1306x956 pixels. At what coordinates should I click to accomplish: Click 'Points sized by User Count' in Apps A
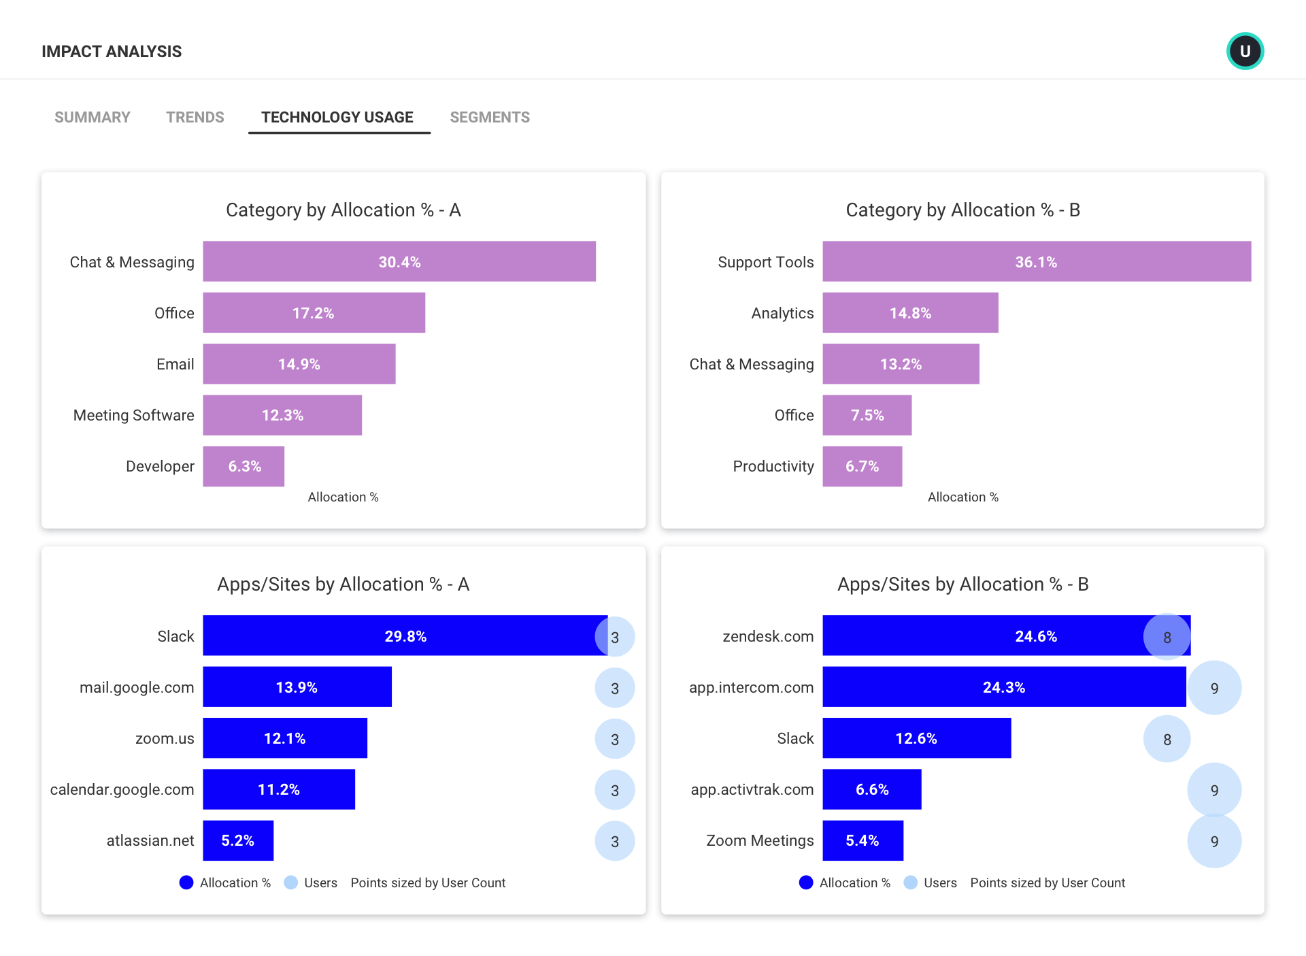coord(428,883)
